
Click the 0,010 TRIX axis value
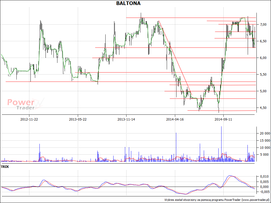pyautogui.click(x=264, y=177)
